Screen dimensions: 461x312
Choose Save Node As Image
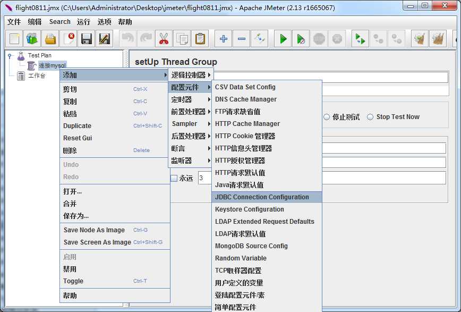(115, 230)
